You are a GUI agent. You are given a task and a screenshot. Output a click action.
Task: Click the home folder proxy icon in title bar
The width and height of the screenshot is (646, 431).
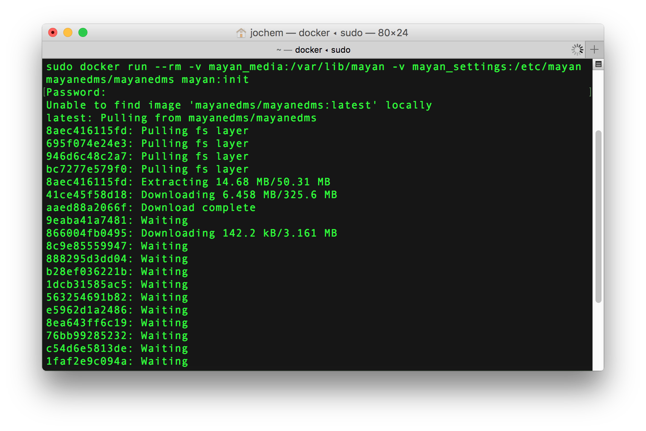coord(241,33)
